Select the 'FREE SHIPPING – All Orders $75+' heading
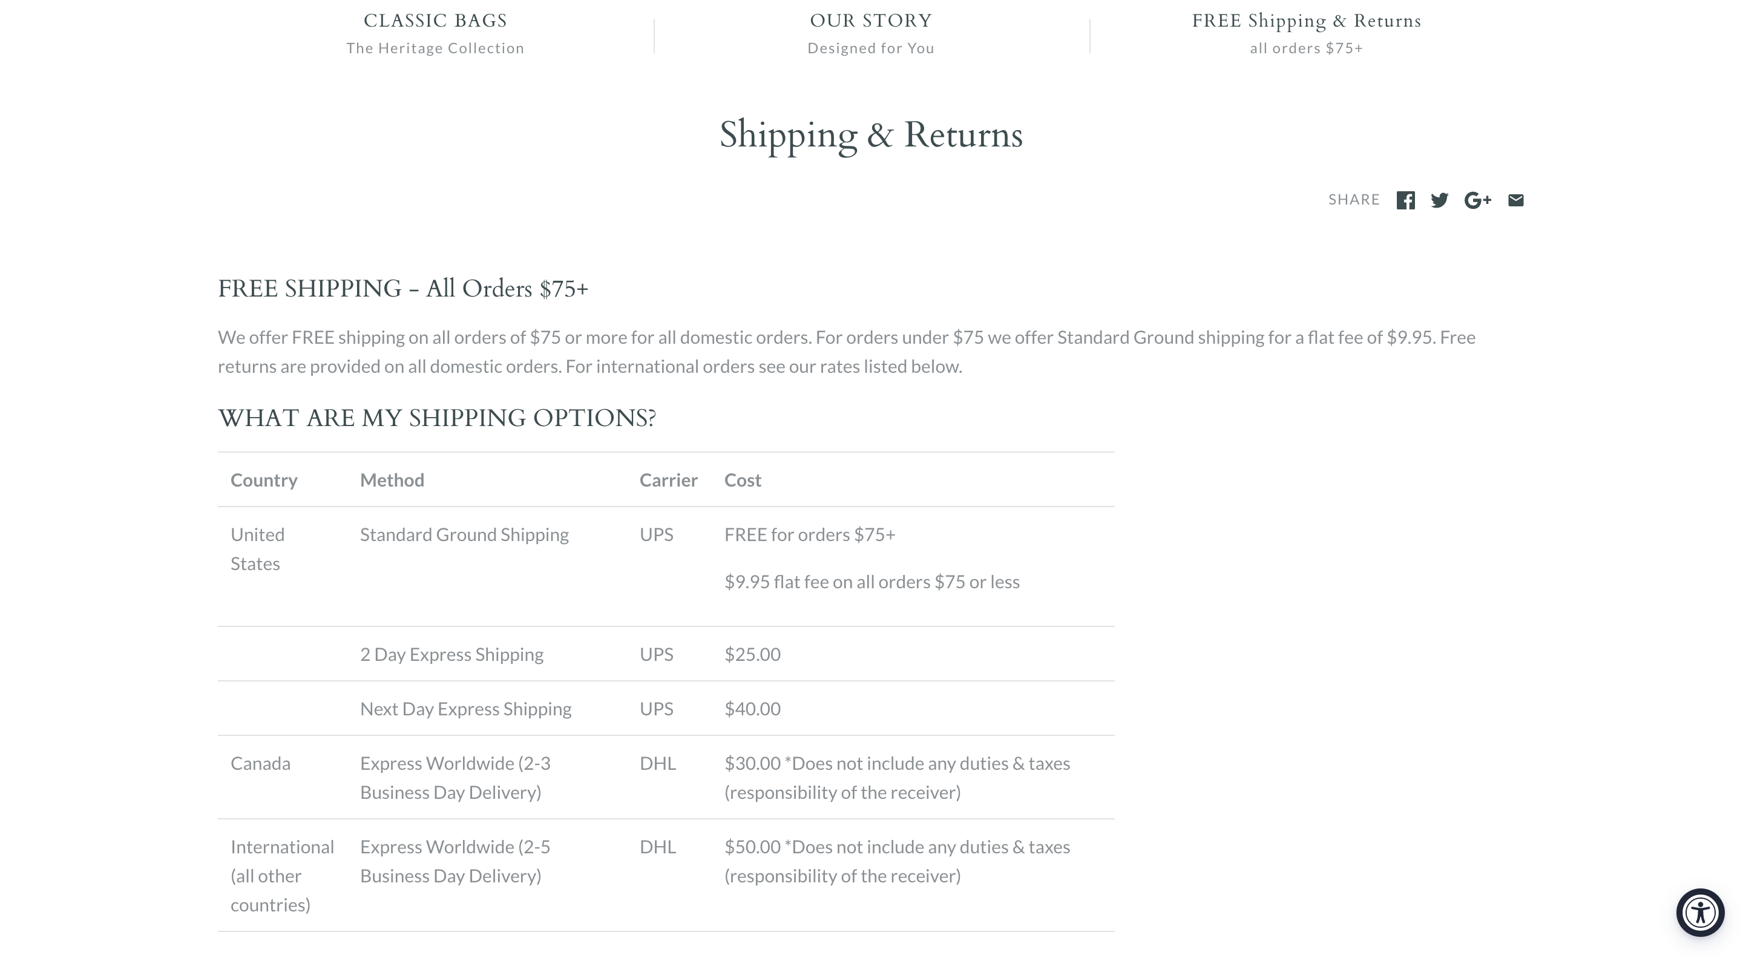 tap(403, 289)
